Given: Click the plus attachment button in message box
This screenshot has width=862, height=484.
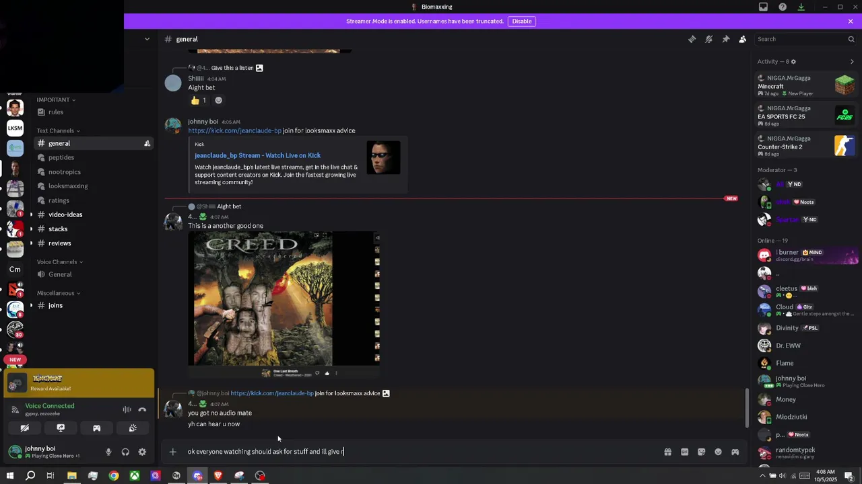Looking at the screenshot, I should pyautogui.click(x=172, y=452).
